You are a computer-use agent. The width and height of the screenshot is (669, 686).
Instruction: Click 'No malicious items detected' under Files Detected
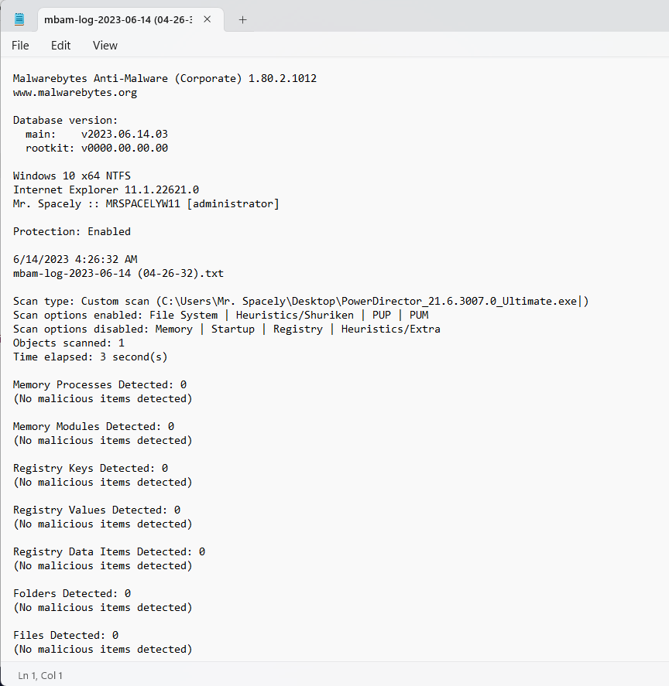point(103,649)
